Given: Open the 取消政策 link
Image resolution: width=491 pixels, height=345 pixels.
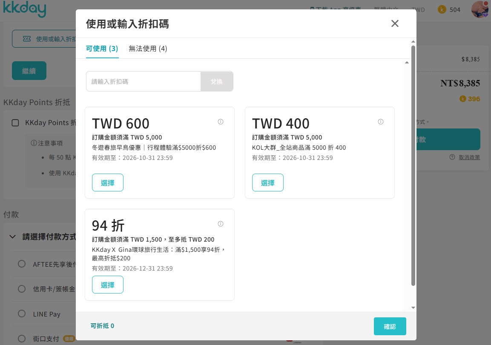Looking at the screenshot, I should coord(469,157).
